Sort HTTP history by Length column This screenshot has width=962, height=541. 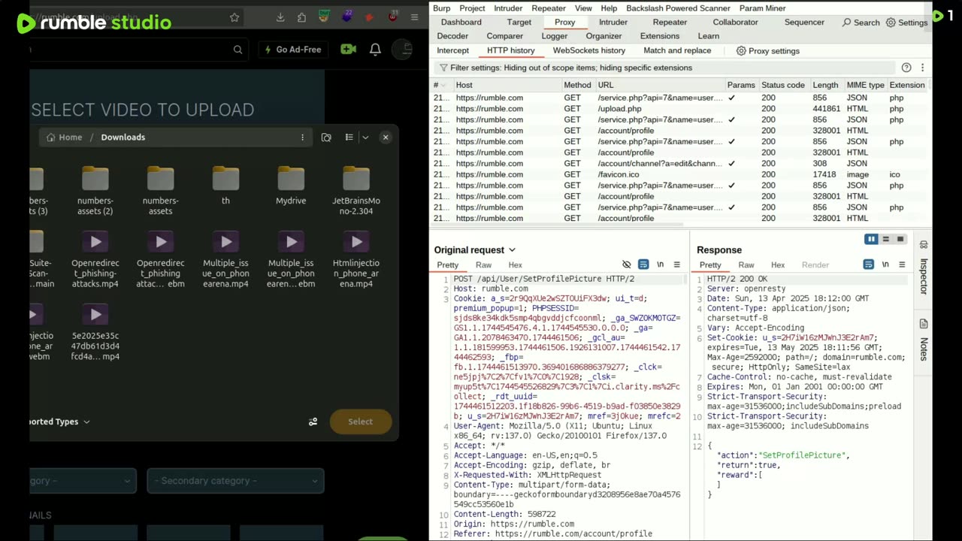point(825,85)
